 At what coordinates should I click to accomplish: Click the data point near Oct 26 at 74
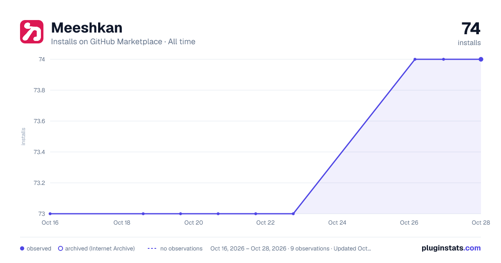pyautogui.click(x=415, y=59)
